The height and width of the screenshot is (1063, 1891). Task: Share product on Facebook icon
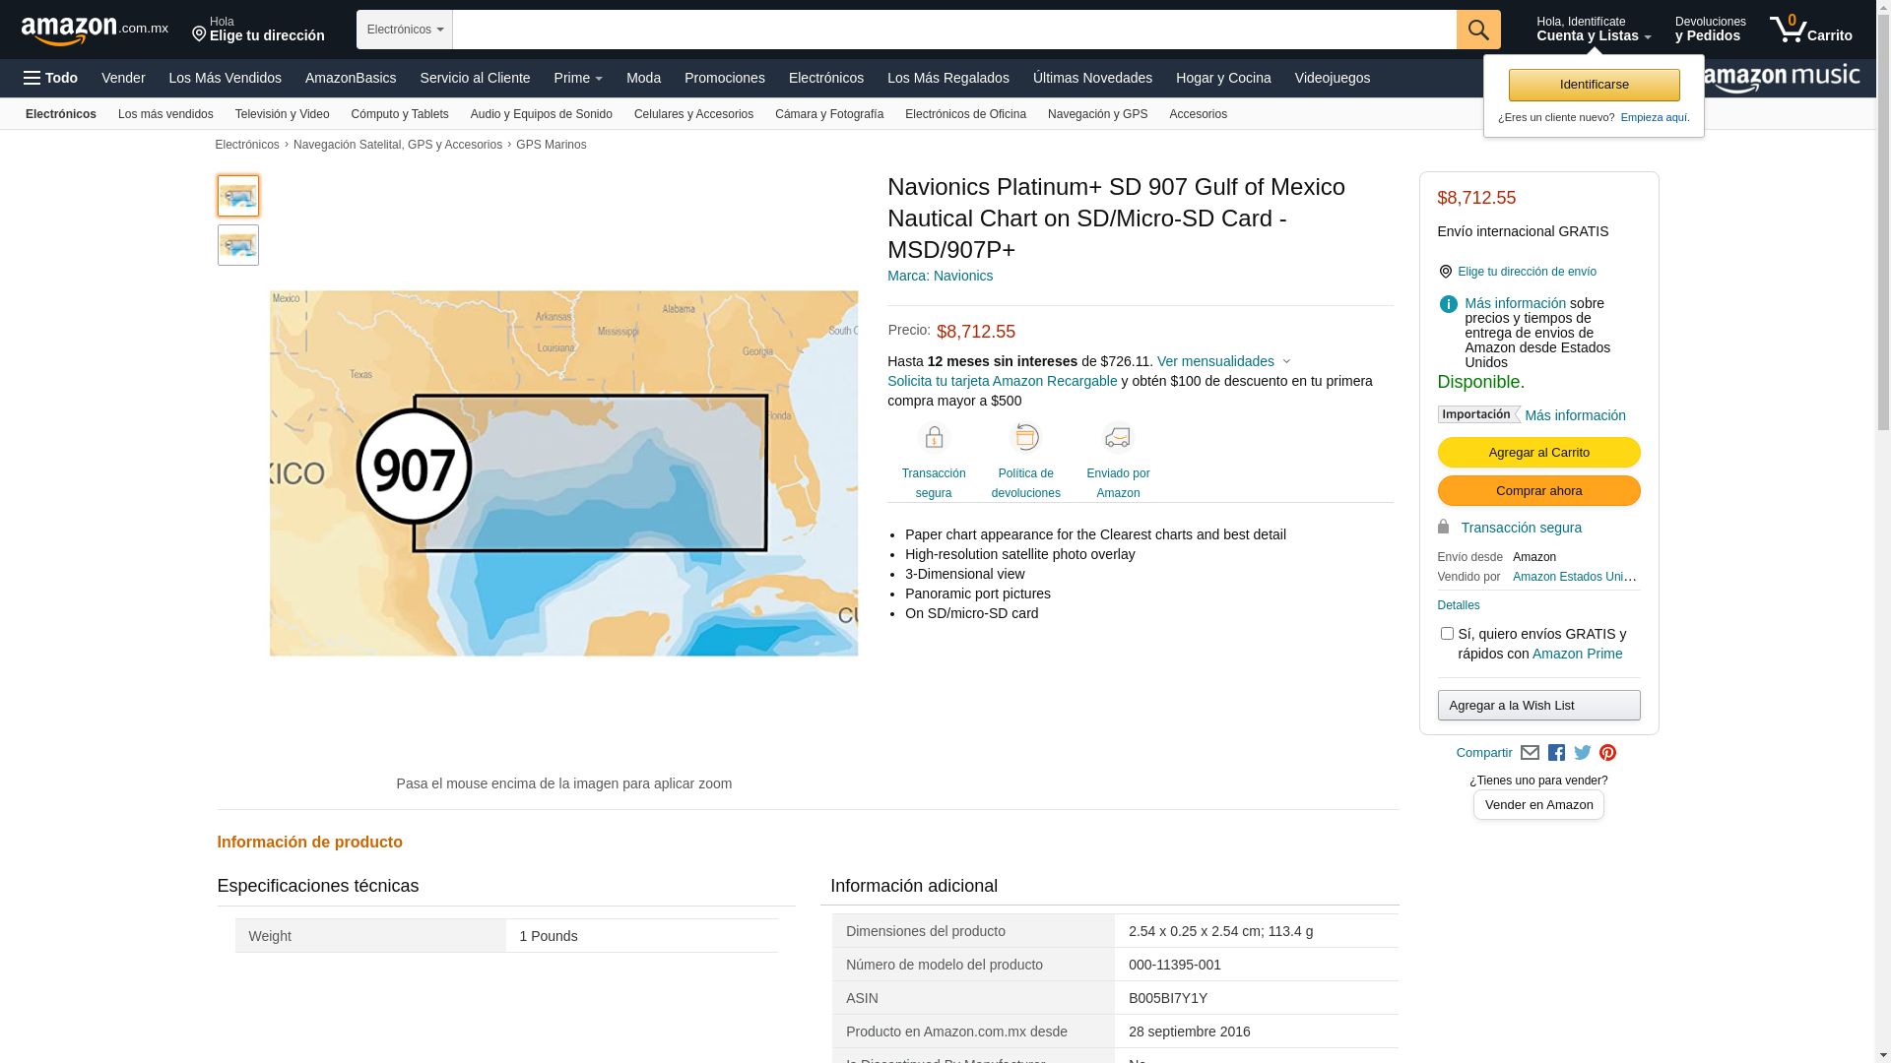coord(1556,753)
